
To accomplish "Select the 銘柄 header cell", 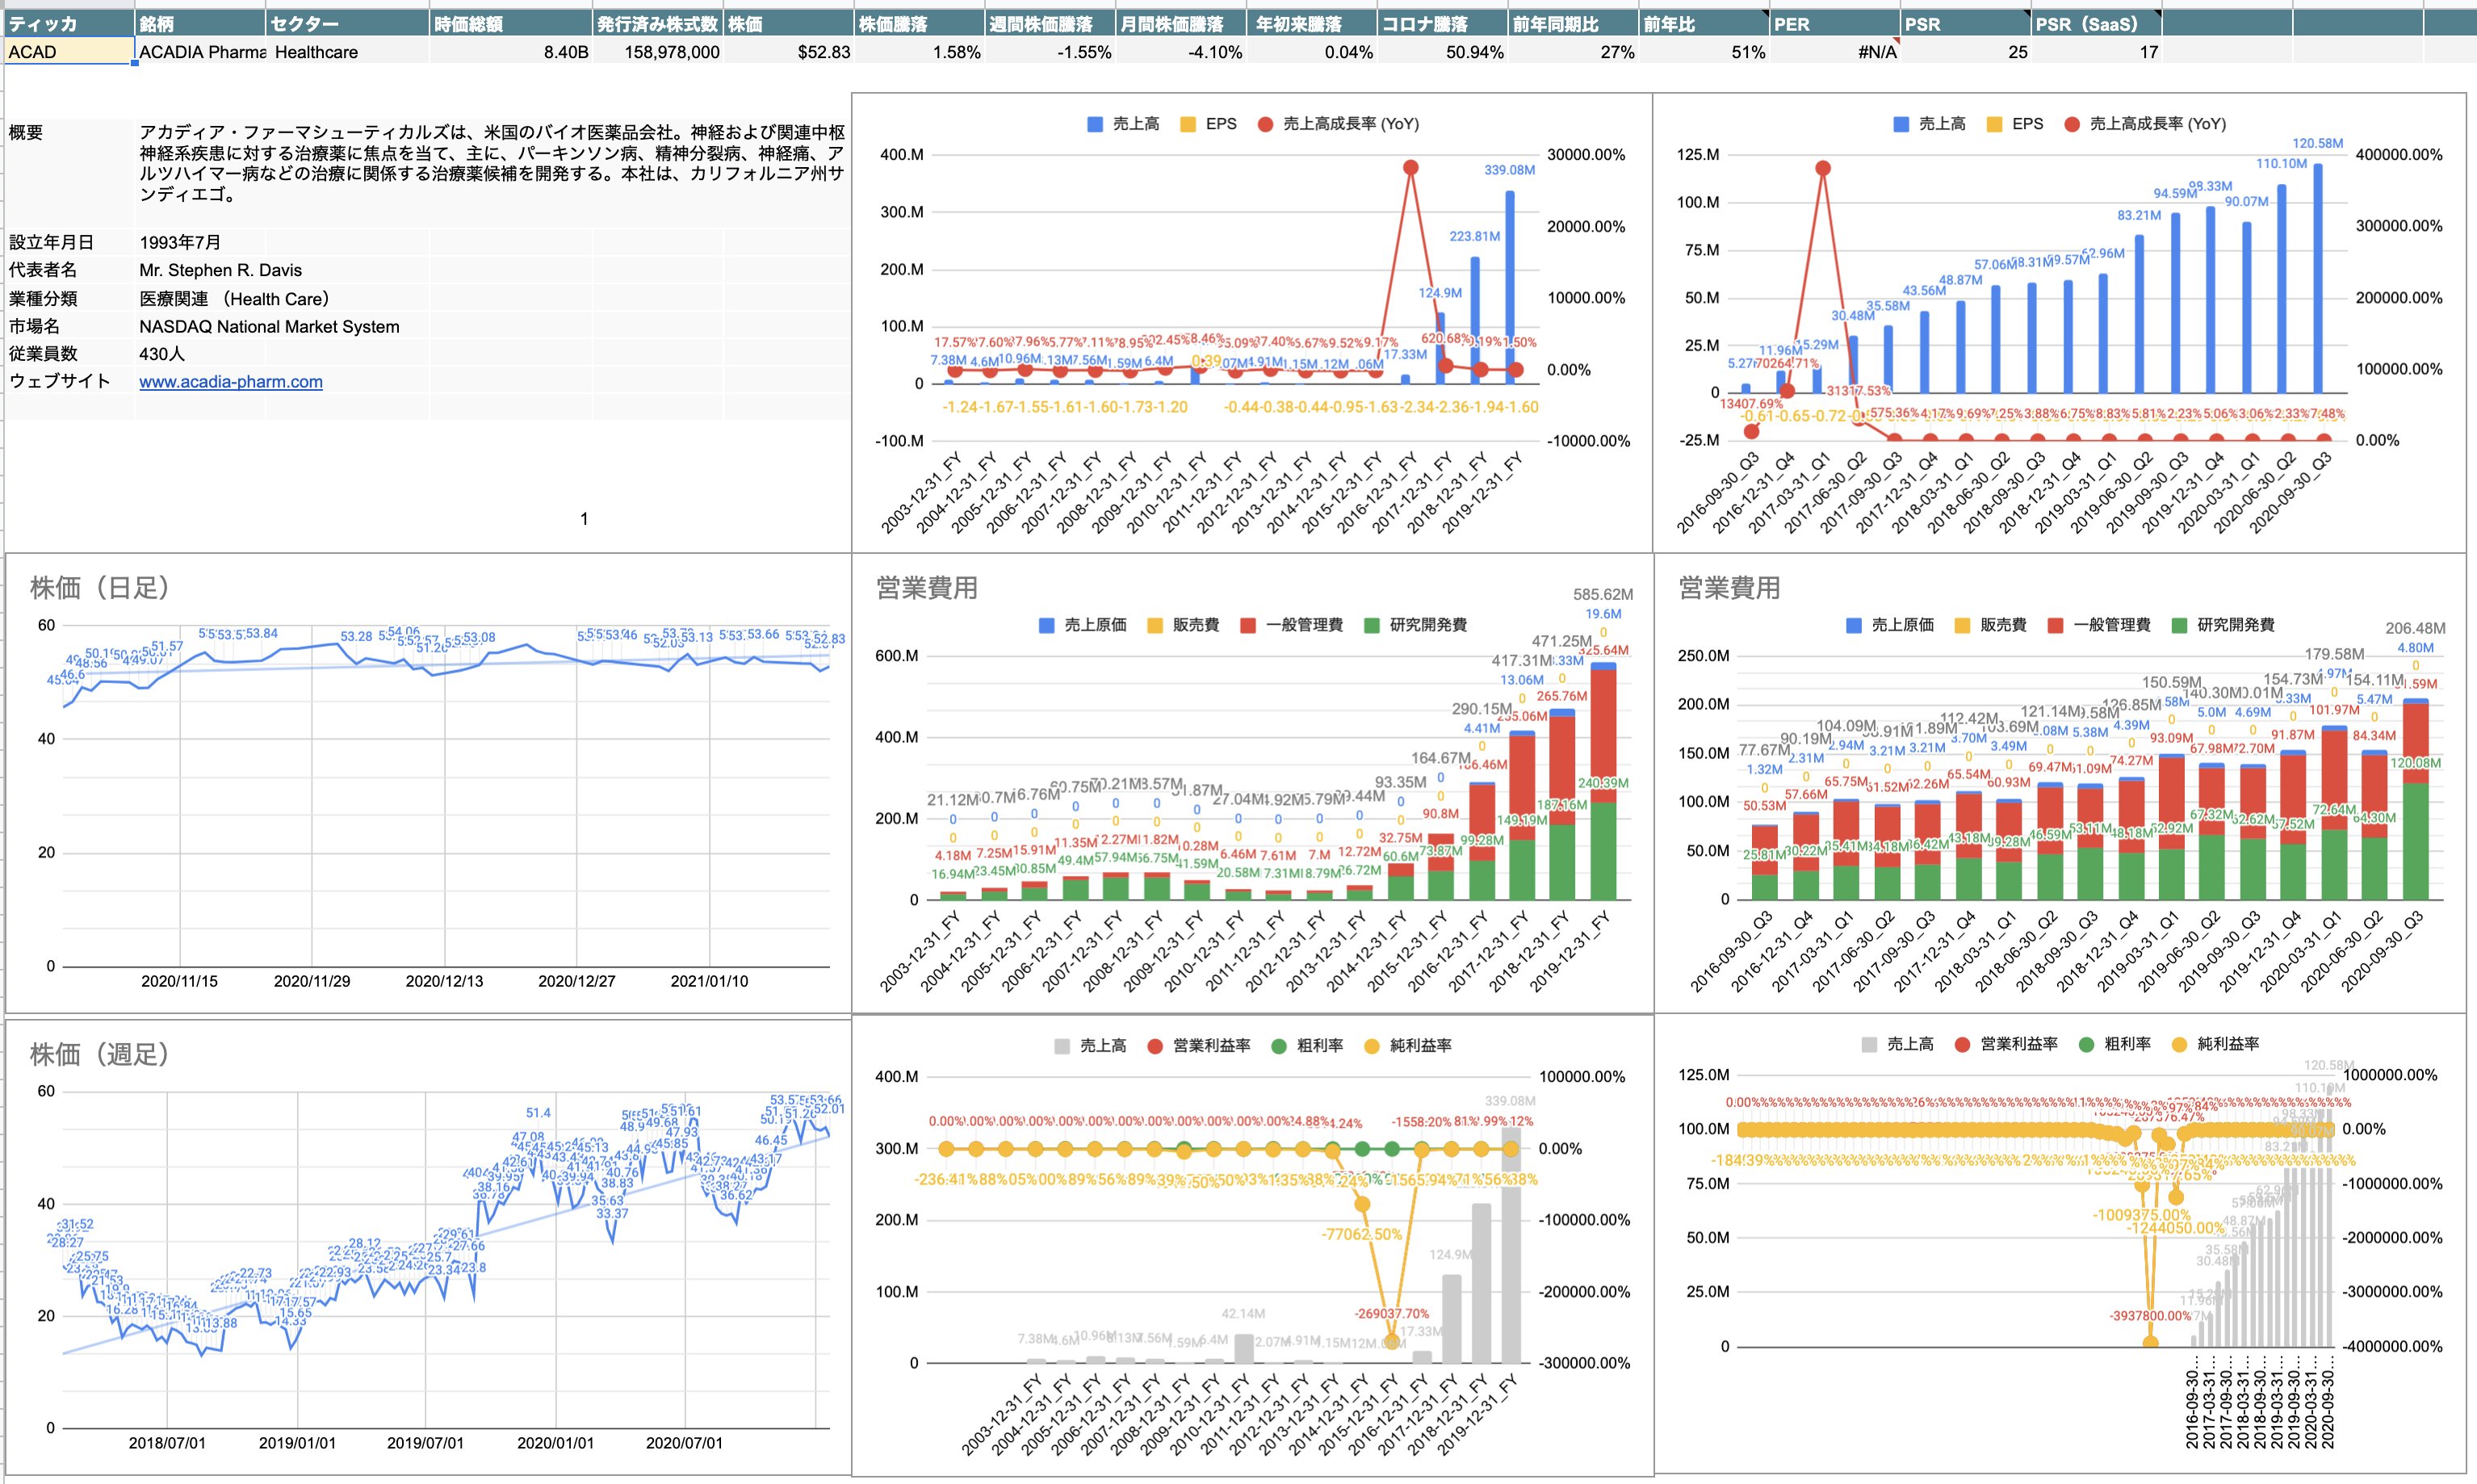I will [x=200, y=24].
